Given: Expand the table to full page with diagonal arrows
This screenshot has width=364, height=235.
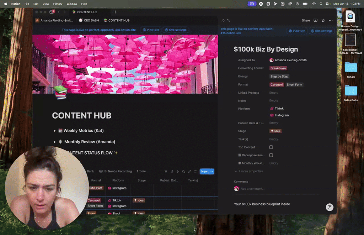Looking at the screenshot, I should coord(189,172).
